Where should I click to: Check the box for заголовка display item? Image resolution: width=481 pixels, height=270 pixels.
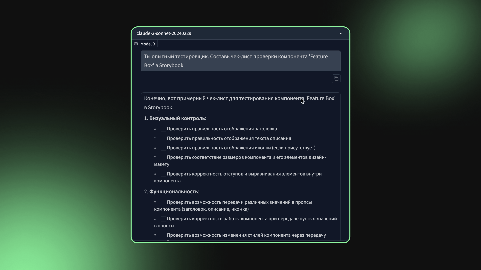click(163, 129)
